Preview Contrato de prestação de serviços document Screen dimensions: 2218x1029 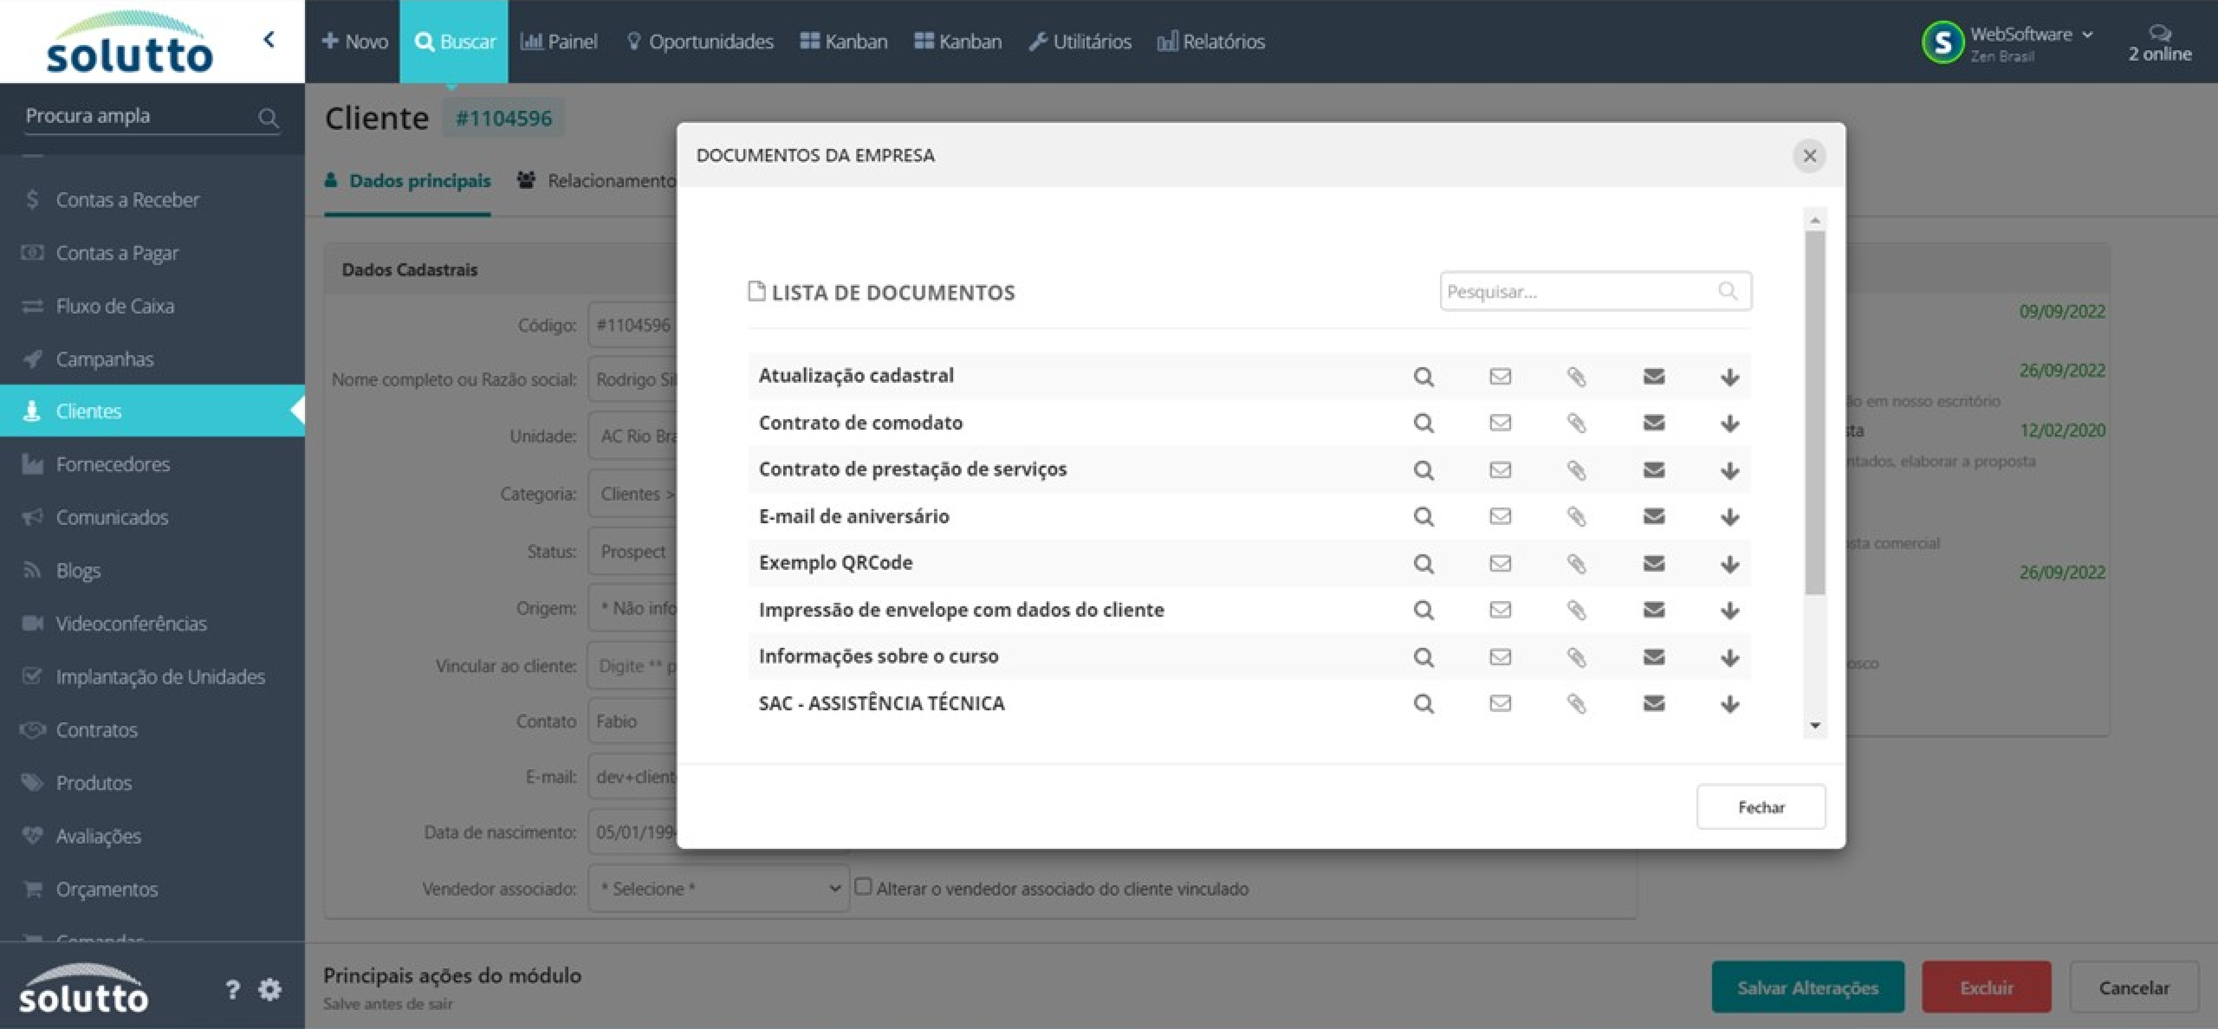pos(1423,470)
